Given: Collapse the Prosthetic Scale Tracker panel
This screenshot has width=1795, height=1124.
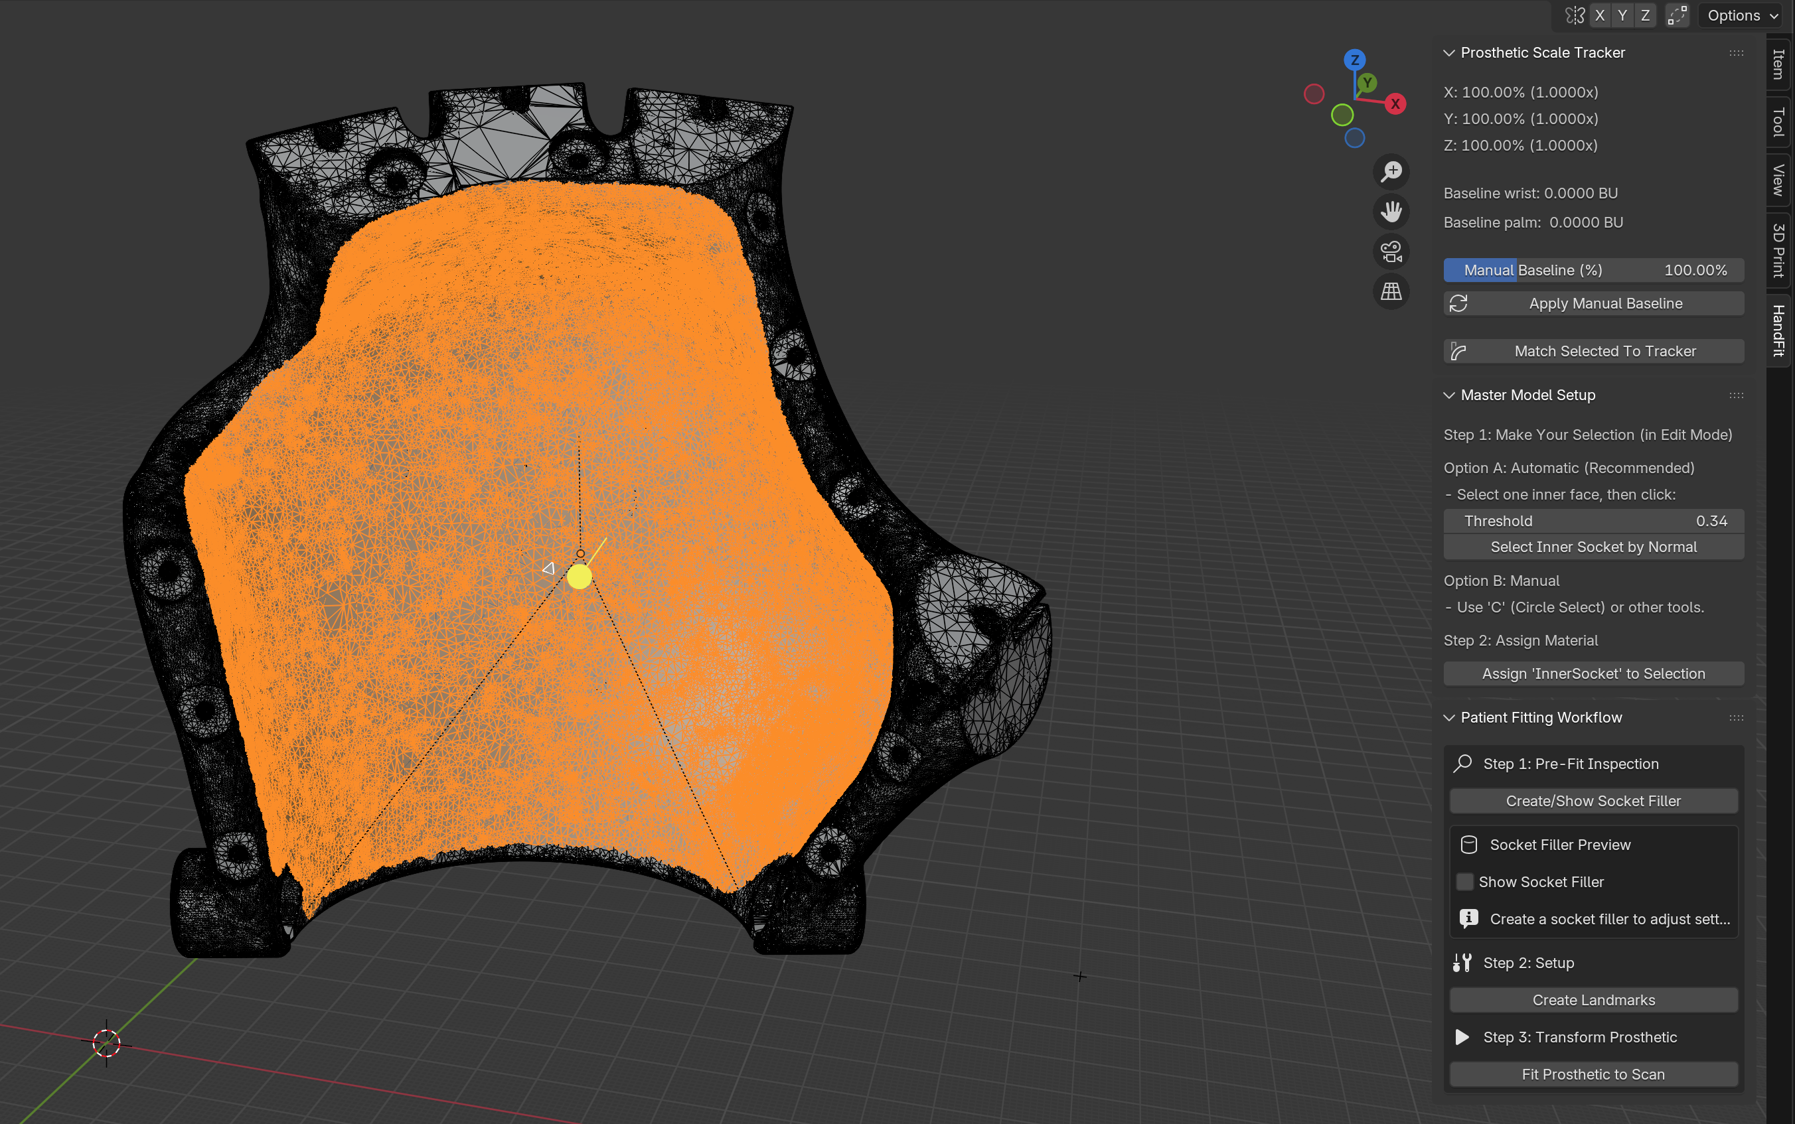Looking at the screenshot, I should 1449,52.
